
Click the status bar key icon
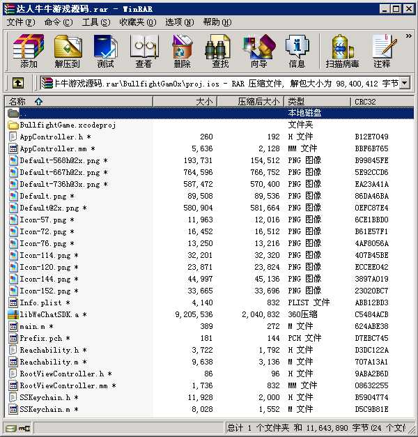click(x=24, y=428)
